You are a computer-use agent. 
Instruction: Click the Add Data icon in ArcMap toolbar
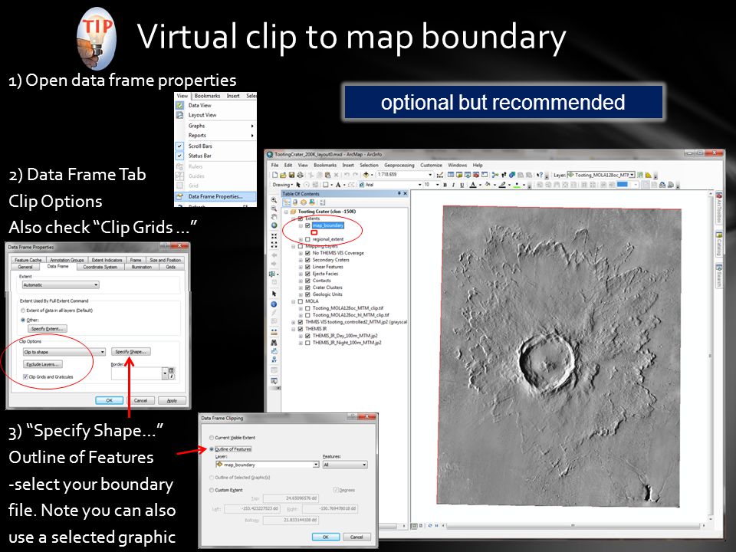click(x=366, y=175)
